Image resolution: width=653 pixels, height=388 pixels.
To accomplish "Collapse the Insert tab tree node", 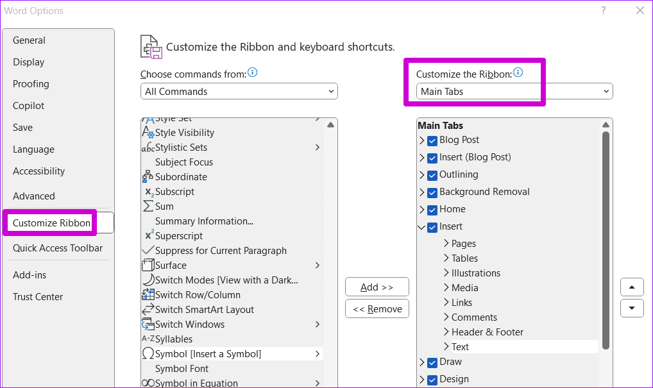I will pos(421,227).
